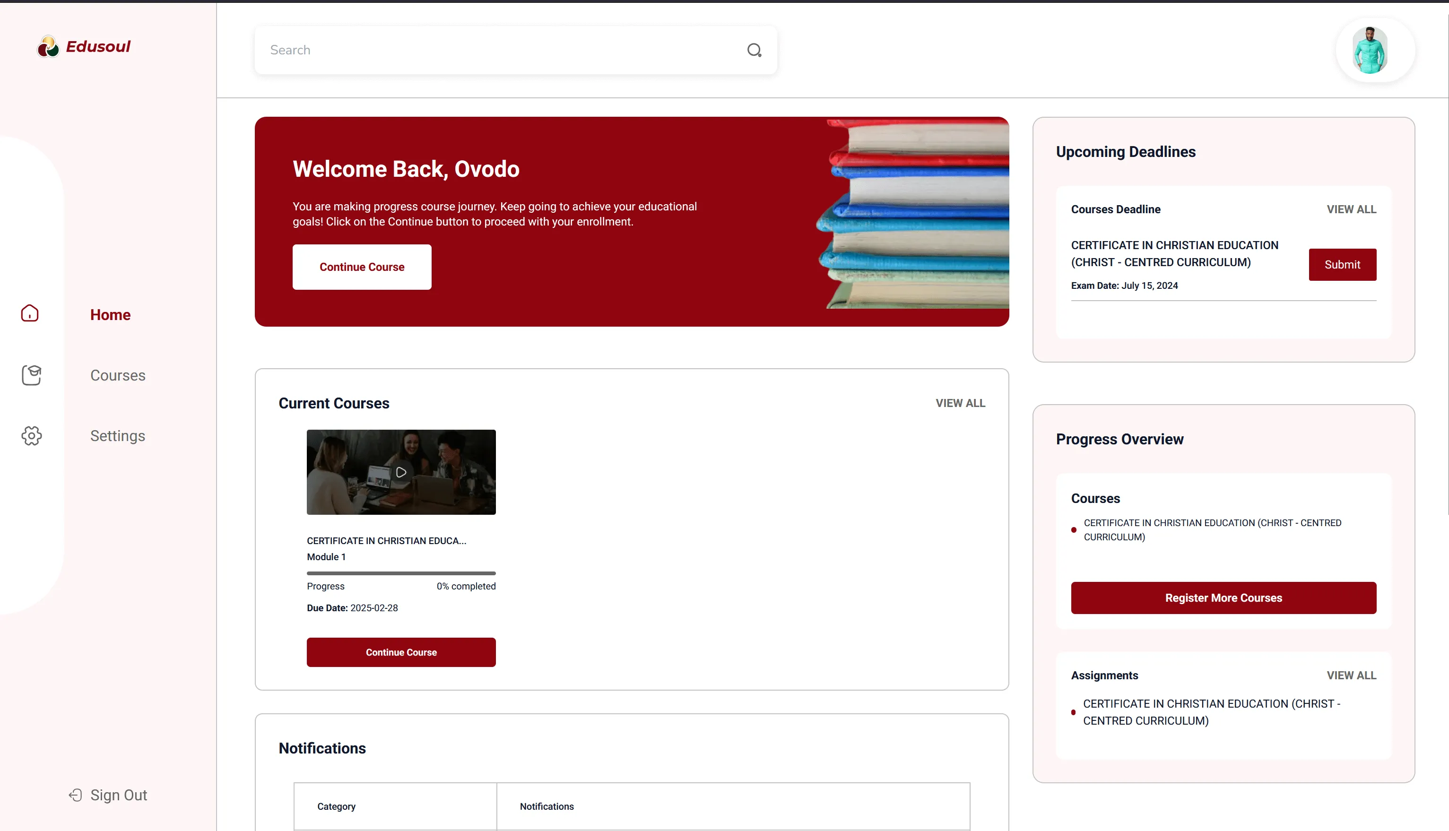This screenshot has width=1449, height=831.
Task: Click the Edusoul logo icon
Action: point(48,47)
